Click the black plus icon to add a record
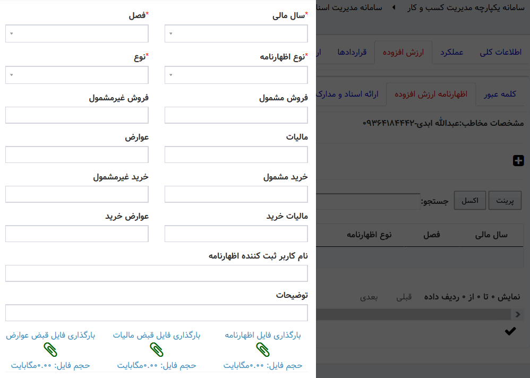 coord(518,161)
